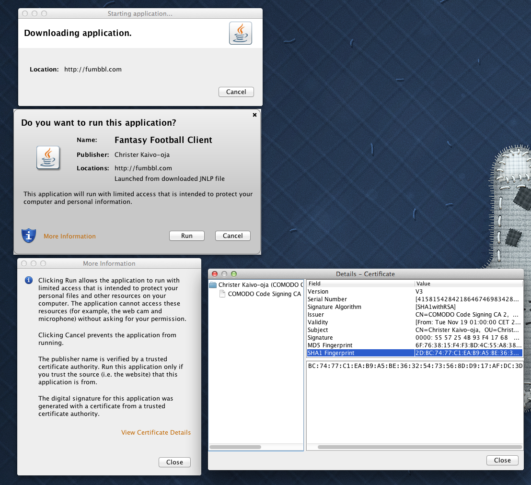531x485 pixels.
Task: Click Cancel in the run application dialog
Action: [232, 236]
